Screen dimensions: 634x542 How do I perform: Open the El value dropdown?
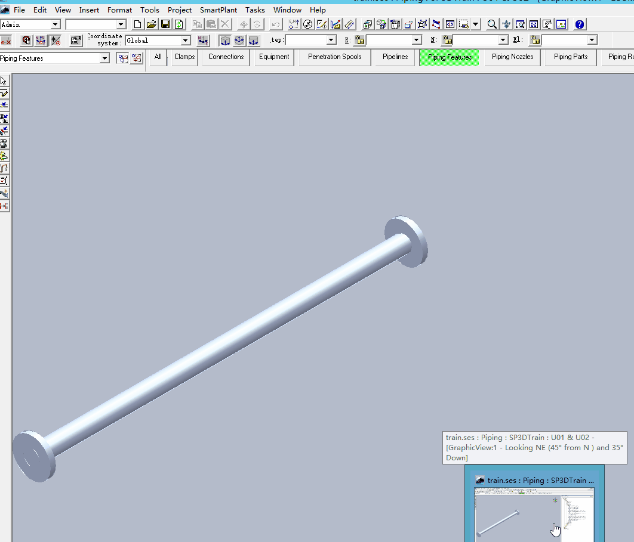(592, 40)
